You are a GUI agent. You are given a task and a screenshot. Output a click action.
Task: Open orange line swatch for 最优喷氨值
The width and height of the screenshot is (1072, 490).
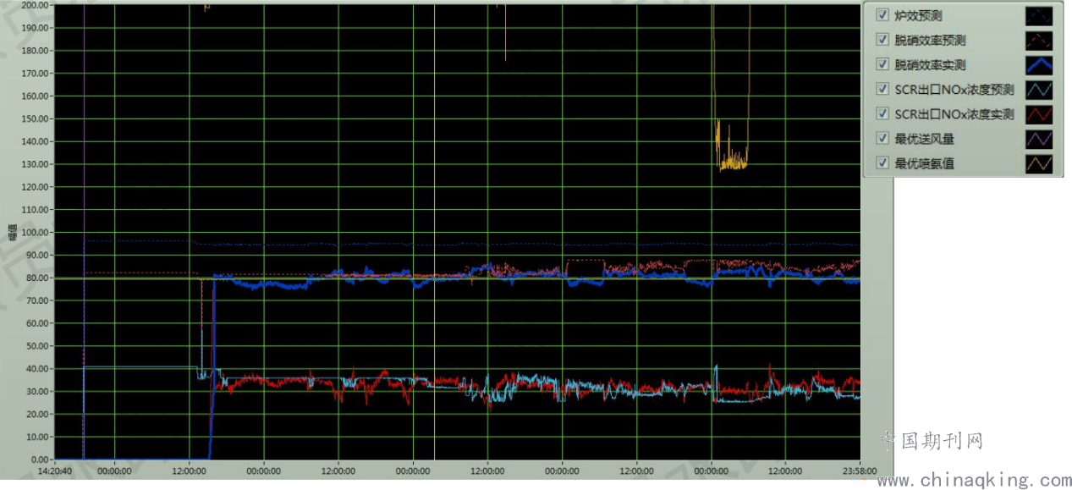1039,162
